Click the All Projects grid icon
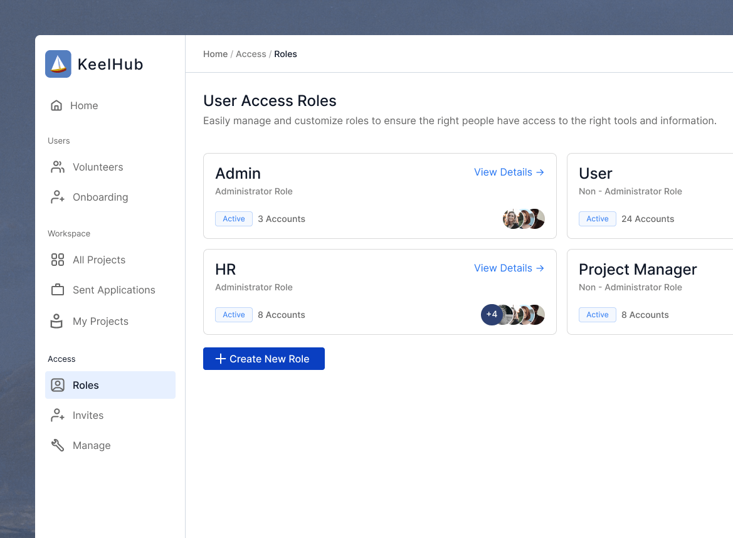Image resolution: width=733 pixels, height=538 pixels. coord(58,260)
